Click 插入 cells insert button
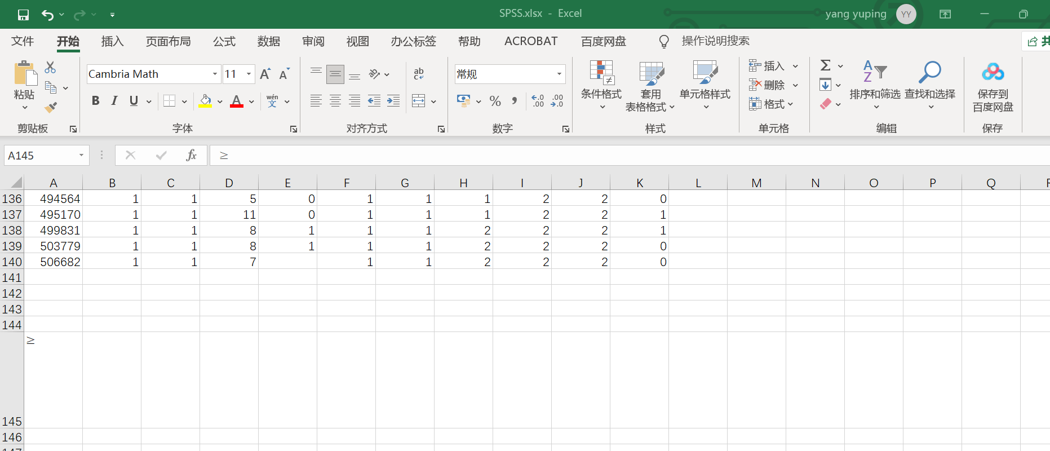The height and width of the screenshot is (451, 1050). point(767,66)
